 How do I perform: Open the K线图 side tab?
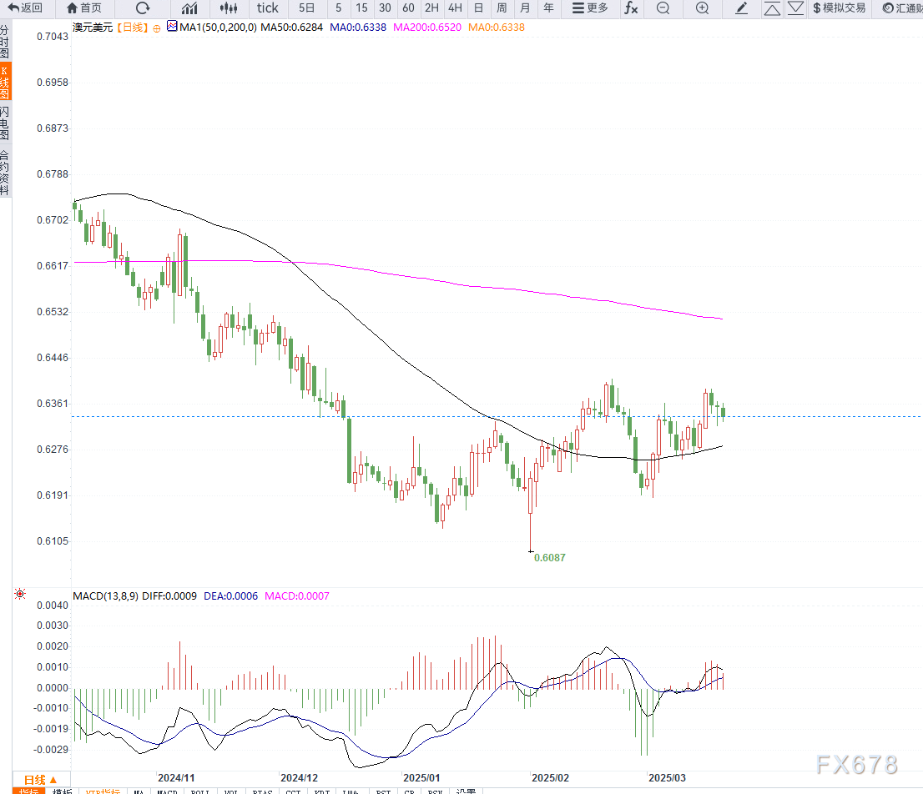(5, 83)
